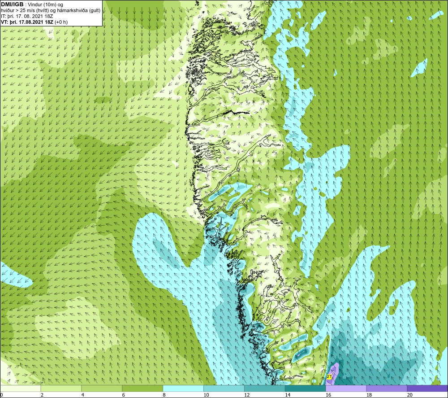Click the scale label 18
This screenshot has width=448, height=398.
click(x=369, y=395)
